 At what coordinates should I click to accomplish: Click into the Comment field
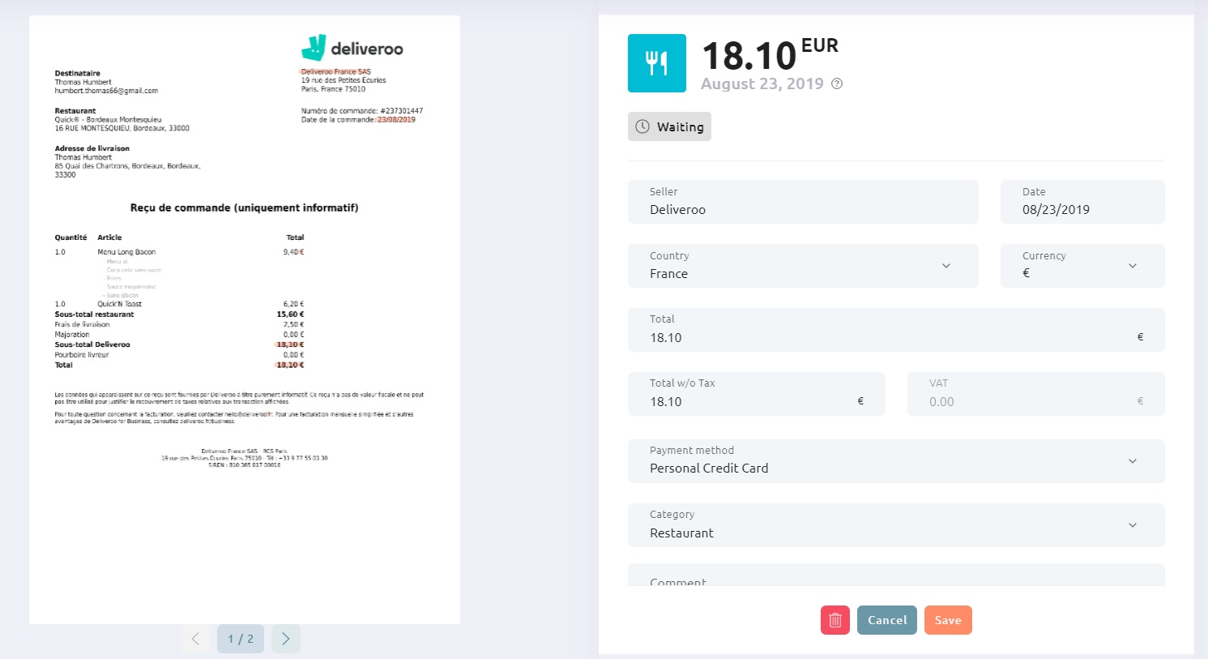(896, 576)
